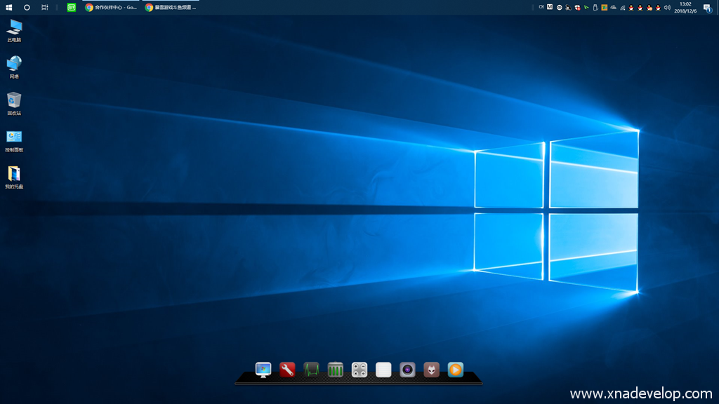Launch the orange play media player icon
Image resolution: width=719 pixels, height=404 pixels.
point(456,369)
